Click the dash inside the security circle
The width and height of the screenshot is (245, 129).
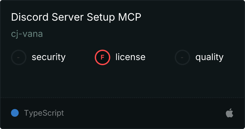click(18, 57)
